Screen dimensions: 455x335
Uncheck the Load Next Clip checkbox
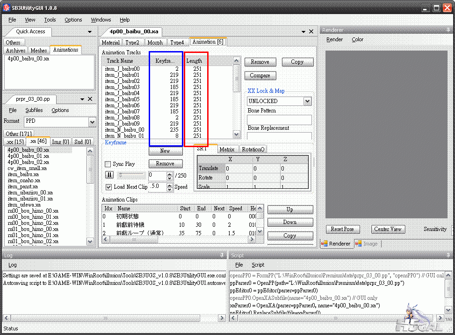point(108,187)
